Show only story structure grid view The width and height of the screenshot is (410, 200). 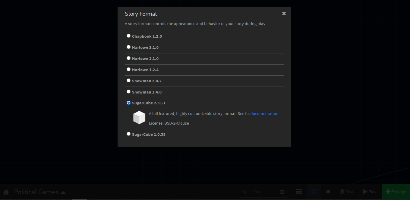point(299,192)
